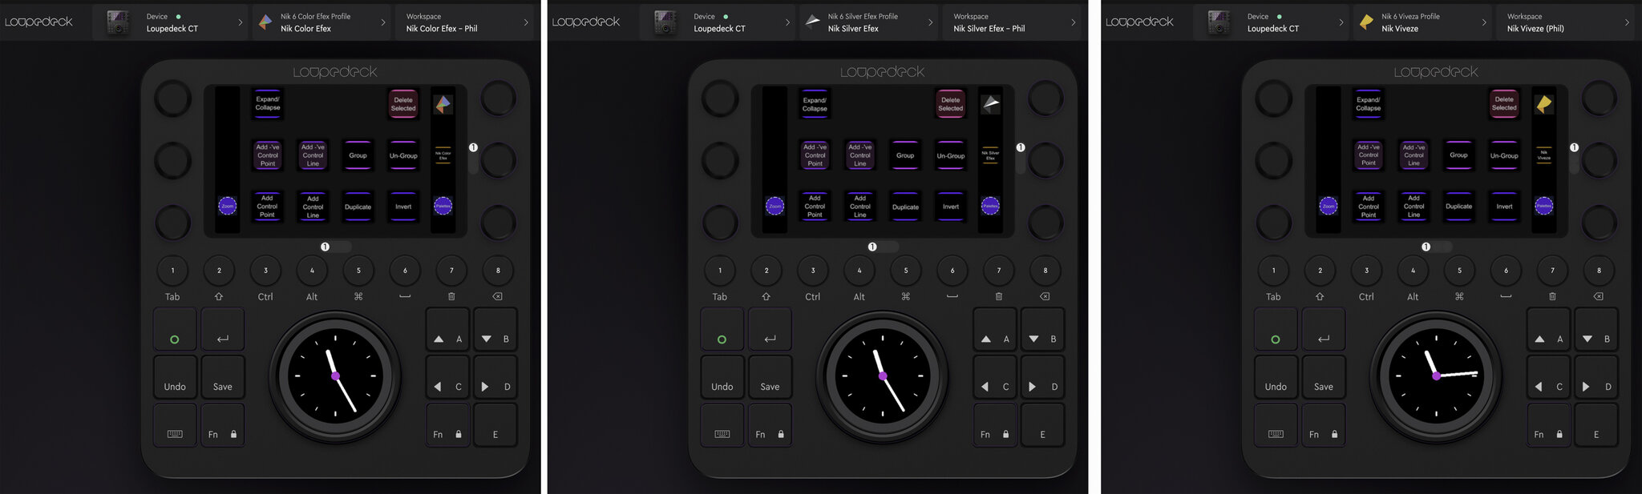Click the left arrow C button in the Silver Efex panel
This screenshot has height=494, width=1642.
[995, 387]
